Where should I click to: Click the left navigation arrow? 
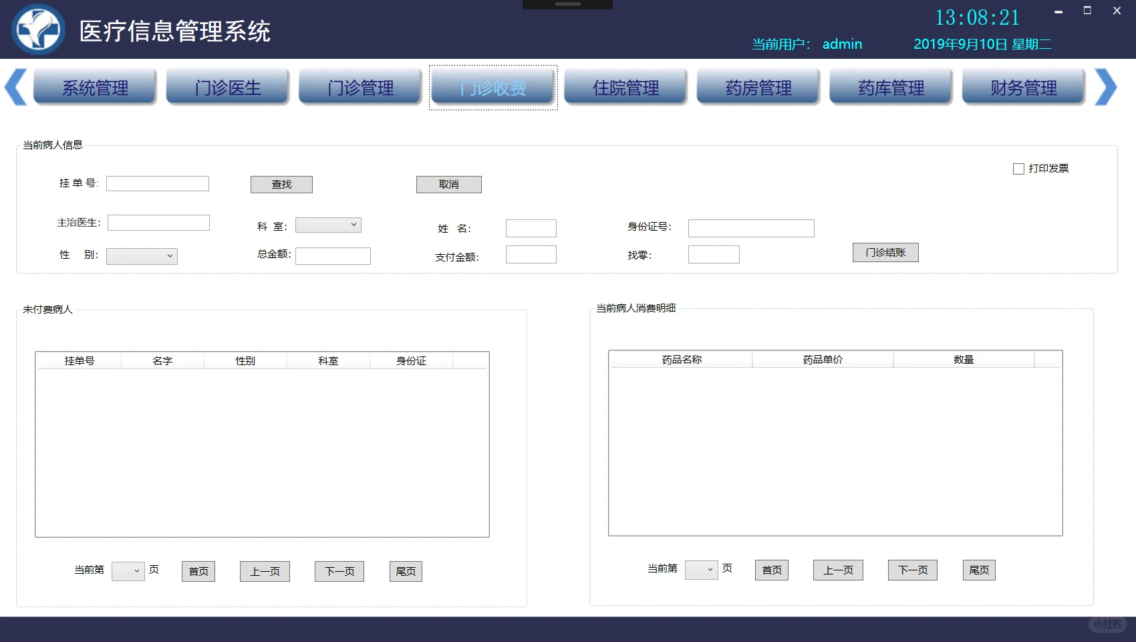point(15,87)
